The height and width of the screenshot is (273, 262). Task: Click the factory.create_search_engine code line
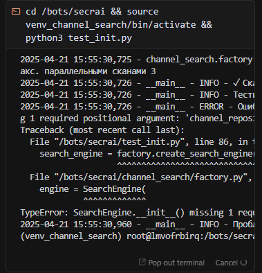(x=147, y=154)
